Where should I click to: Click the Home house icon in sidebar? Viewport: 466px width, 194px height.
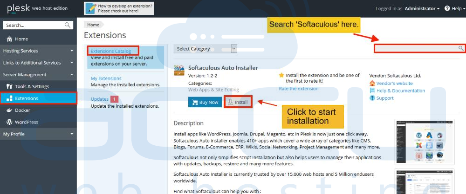[9, 39]
